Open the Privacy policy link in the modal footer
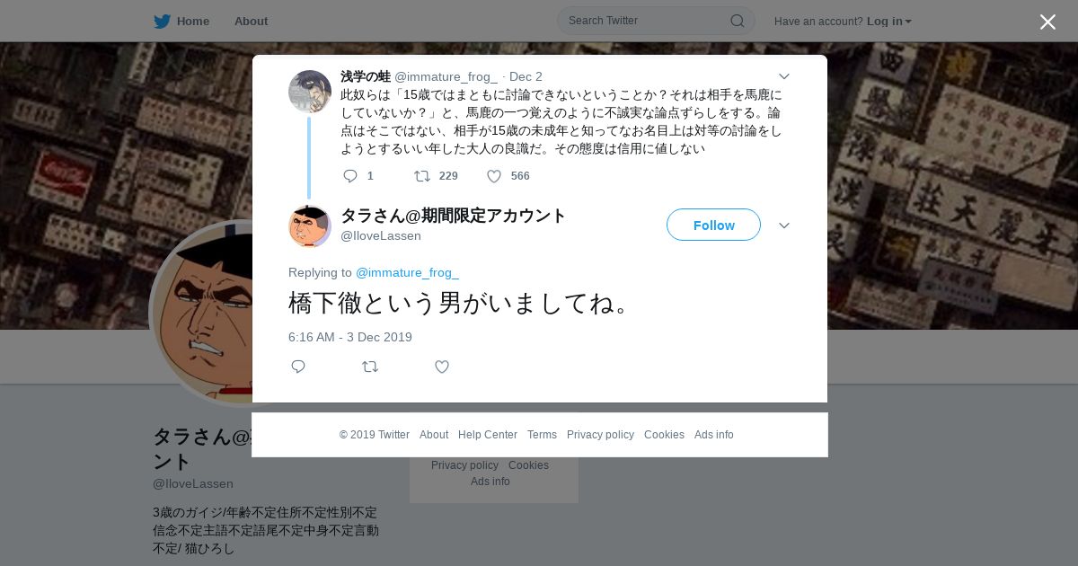This screenshot has width=1078, height=566. coord(600,435)
